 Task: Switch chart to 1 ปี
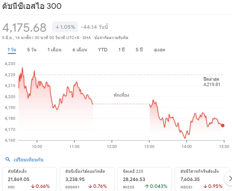click(122, 50)
